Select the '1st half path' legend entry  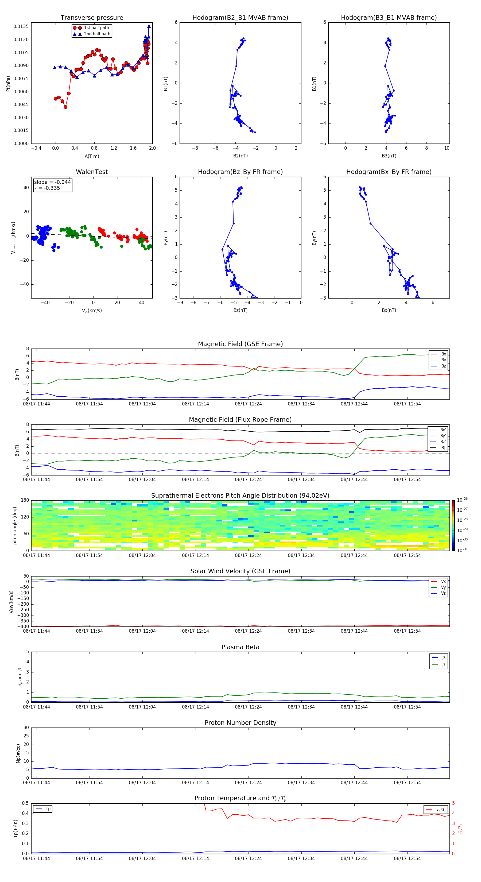[92, 28]
